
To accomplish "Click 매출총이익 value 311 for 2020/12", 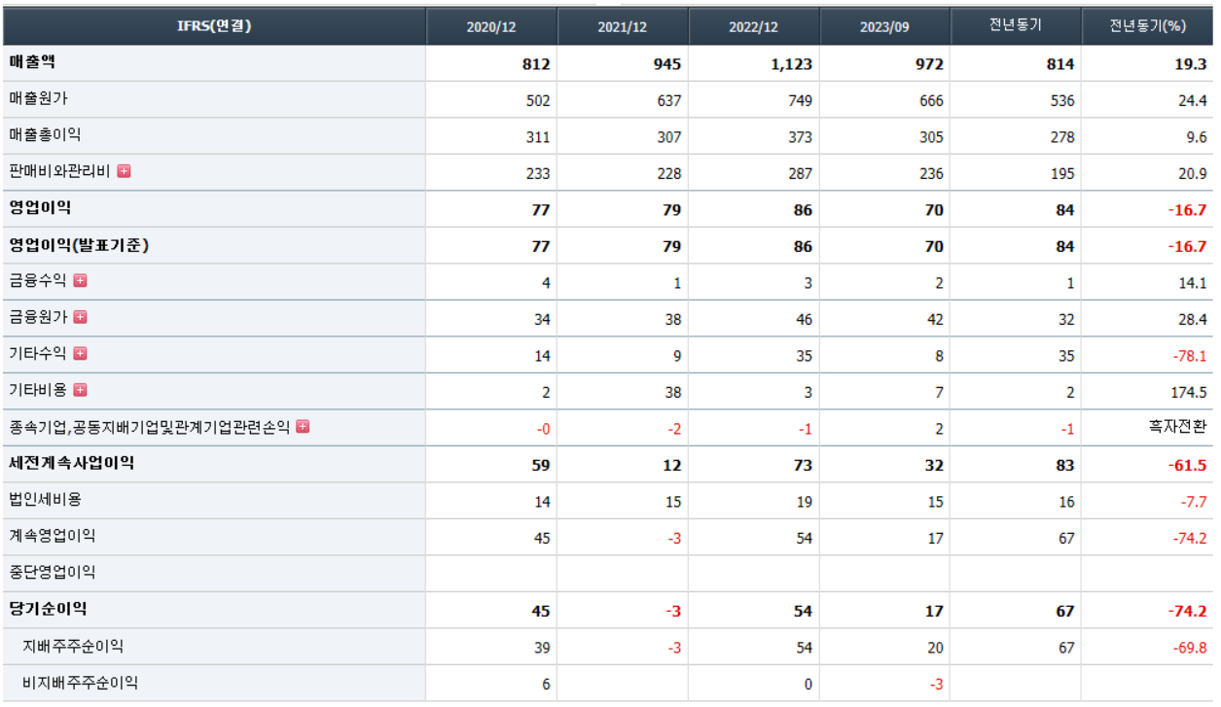I will 537,137.
